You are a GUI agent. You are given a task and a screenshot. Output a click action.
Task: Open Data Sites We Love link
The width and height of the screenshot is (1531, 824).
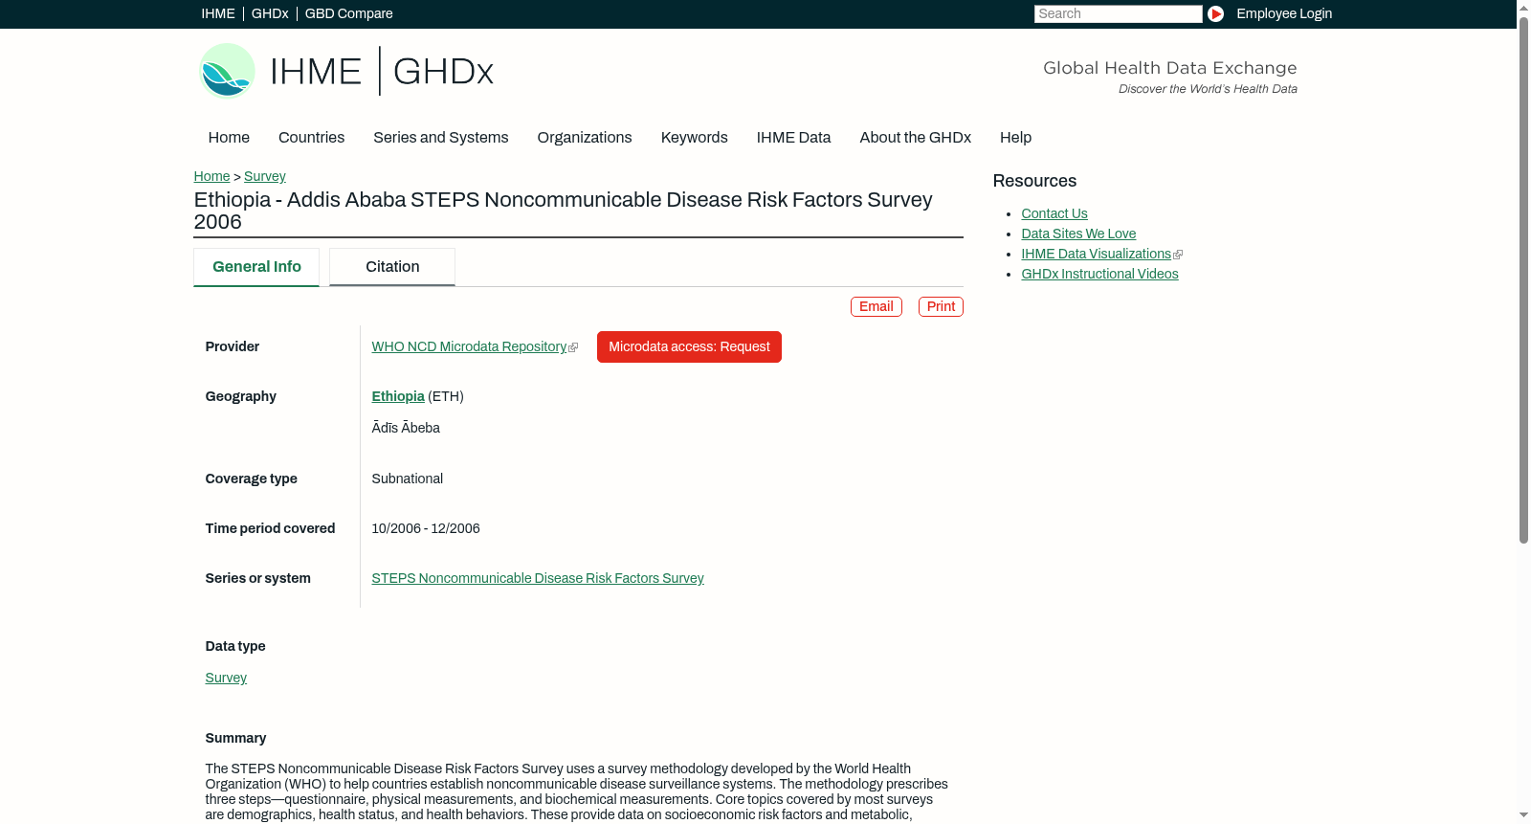click(x=1078, y=234)
